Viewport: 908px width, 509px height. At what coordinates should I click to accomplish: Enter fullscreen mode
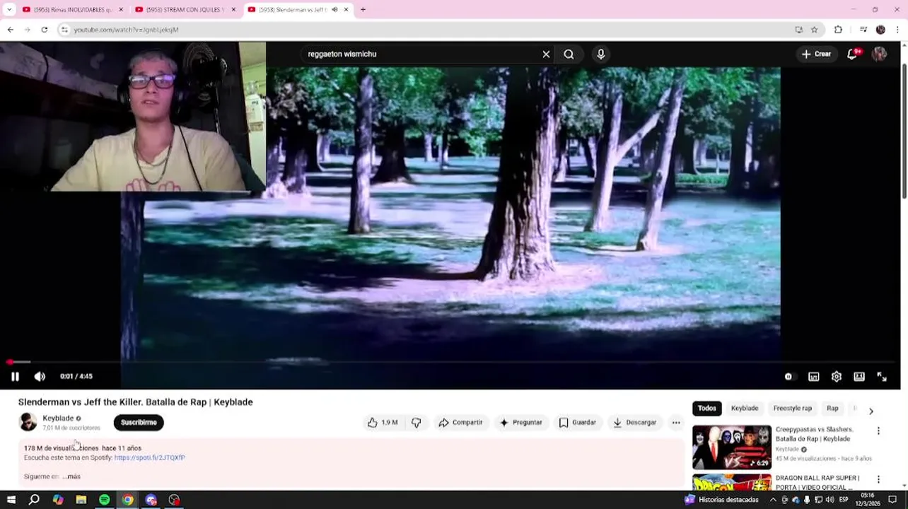882,377
